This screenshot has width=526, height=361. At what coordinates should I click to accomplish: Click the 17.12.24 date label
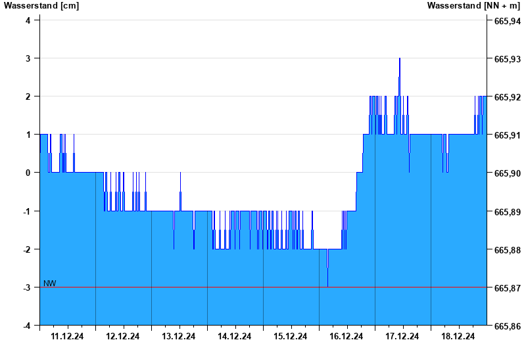[x=402, y=337]
